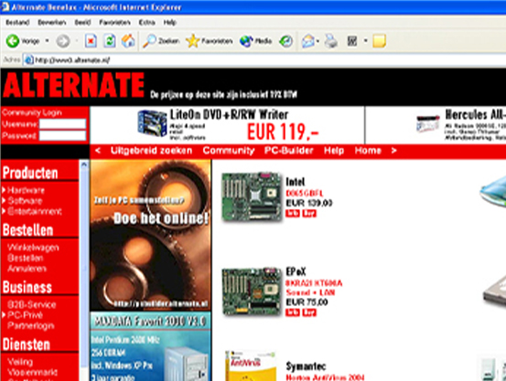Click the sidebar scrollbar up arrow
The width and height of the screenshot is (506, 381).
coord(84,164)
